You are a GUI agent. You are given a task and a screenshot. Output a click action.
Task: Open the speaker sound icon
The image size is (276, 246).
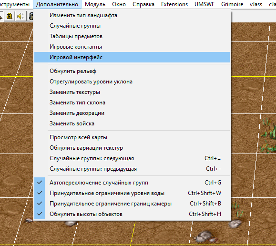point(21,16)
